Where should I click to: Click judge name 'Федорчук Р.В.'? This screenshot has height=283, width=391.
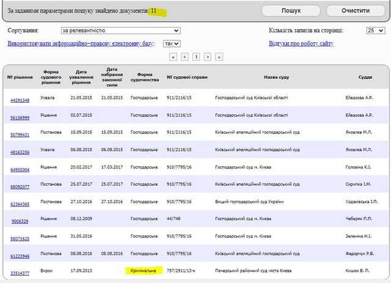(360, 254)
